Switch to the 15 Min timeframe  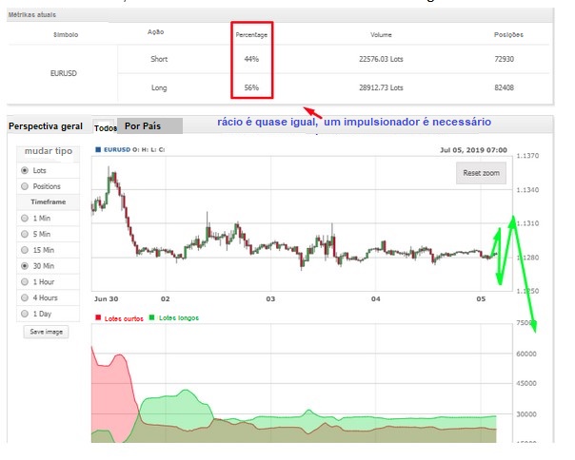pyautogui.click(x=25, y=251)
